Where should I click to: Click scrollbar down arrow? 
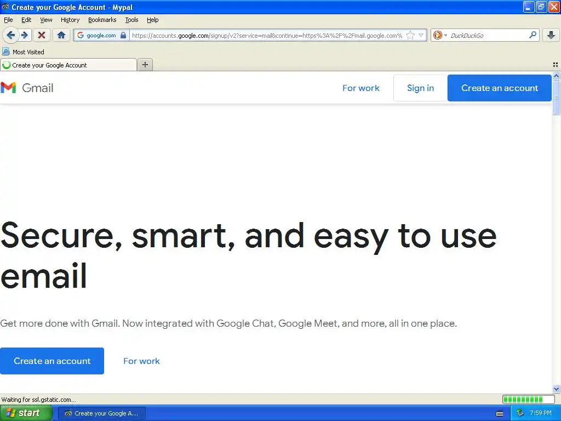(x=556, y=389)
